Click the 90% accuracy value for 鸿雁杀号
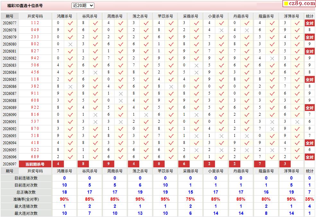 (64, 199)
